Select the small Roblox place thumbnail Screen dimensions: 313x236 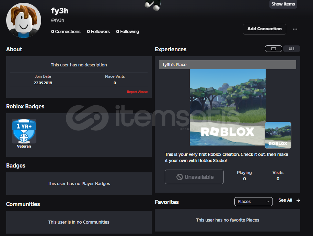278,135
